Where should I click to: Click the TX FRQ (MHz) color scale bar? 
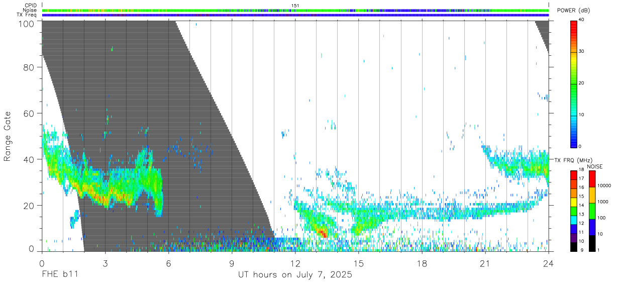click(574, 211)
